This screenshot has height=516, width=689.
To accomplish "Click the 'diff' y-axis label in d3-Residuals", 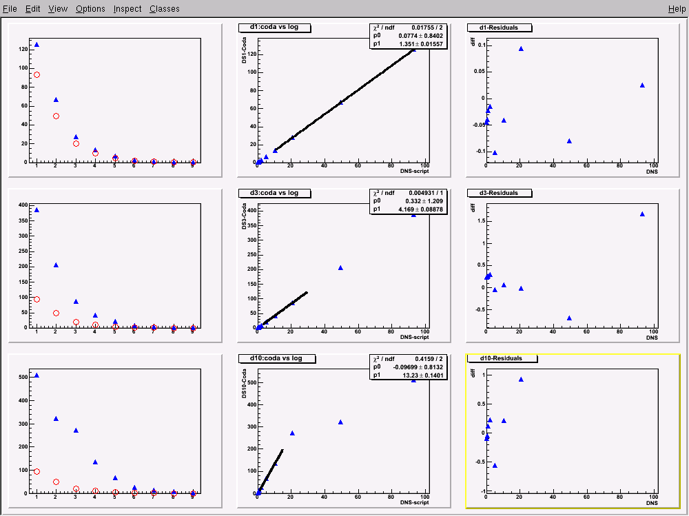I will (x=473, y=207).
